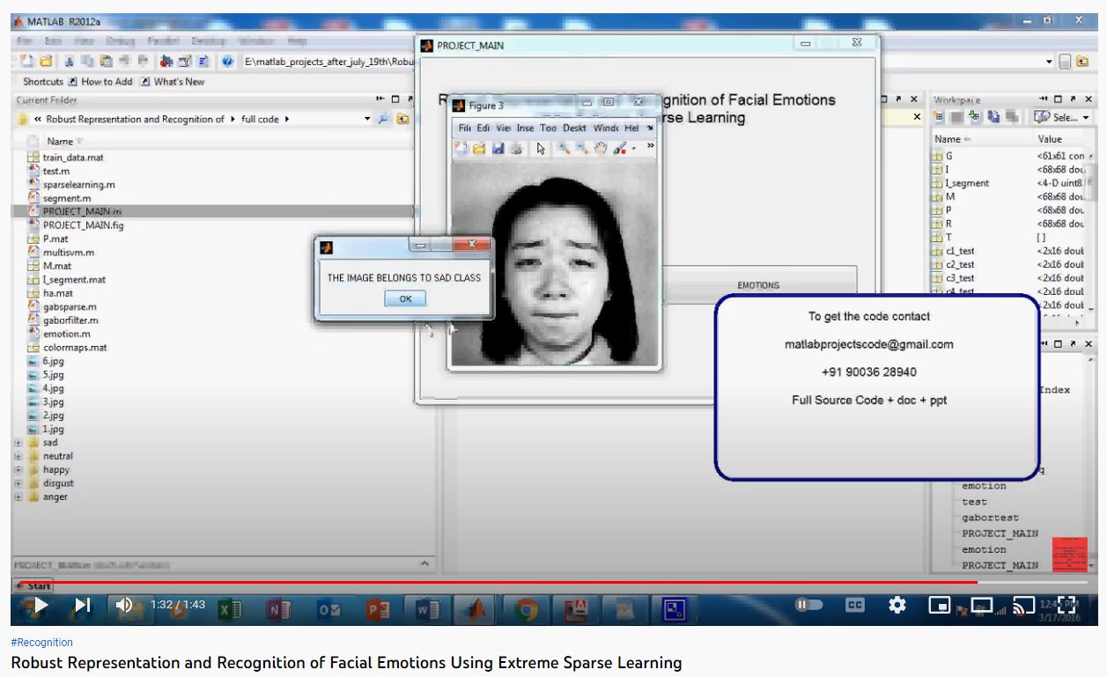Screen dimensions: 1107x677
Task: Switch video to miniplayer
Action: [x=941, y=605]
